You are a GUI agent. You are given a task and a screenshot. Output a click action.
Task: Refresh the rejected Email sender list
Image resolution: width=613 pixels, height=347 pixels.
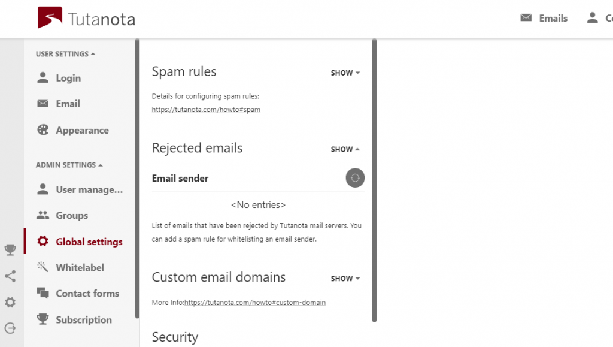pos(355,178)
